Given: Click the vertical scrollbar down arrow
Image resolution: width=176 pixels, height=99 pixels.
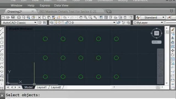Looking at the screenshot, I should click(167, 83).
